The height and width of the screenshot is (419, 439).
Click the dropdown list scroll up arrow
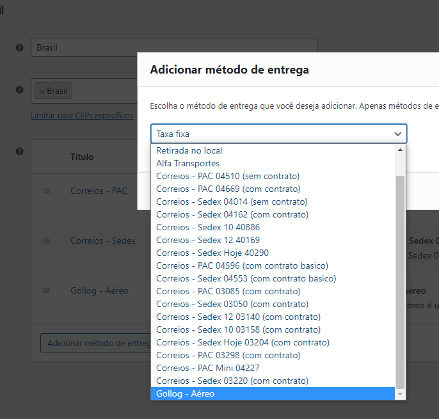(401, 150)
